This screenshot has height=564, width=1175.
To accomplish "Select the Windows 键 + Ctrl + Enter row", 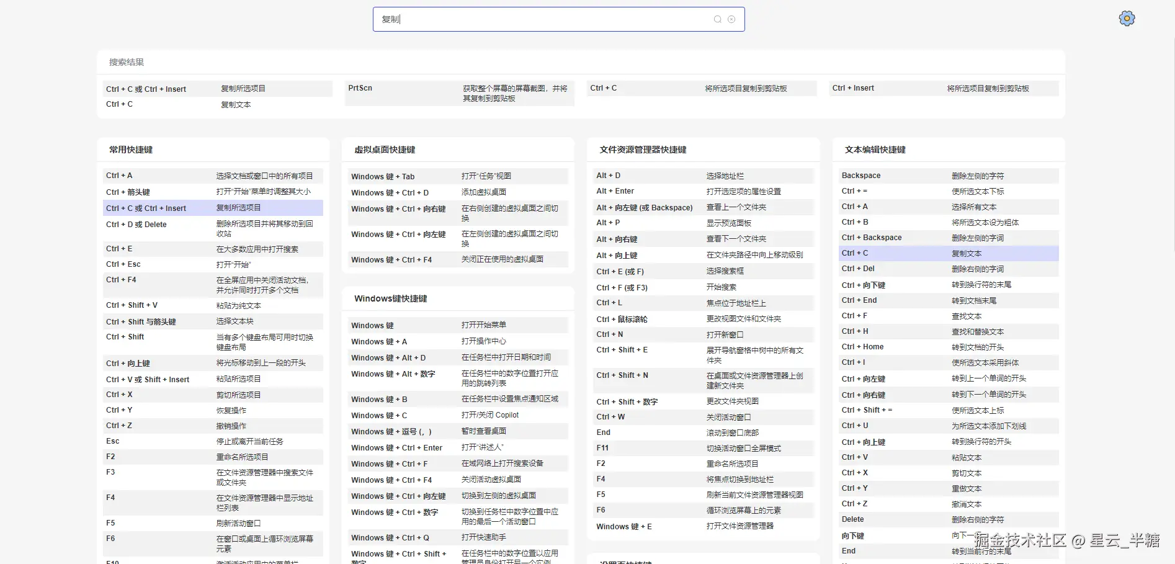I will tap(458, 447).
